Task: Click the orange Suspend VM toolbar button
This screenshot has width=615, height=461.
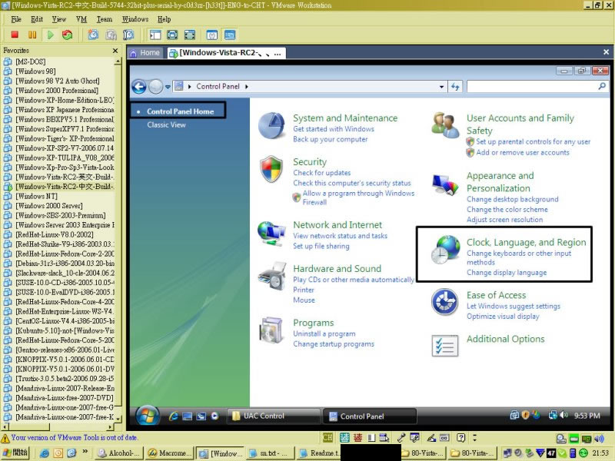Action: (32, 35)
